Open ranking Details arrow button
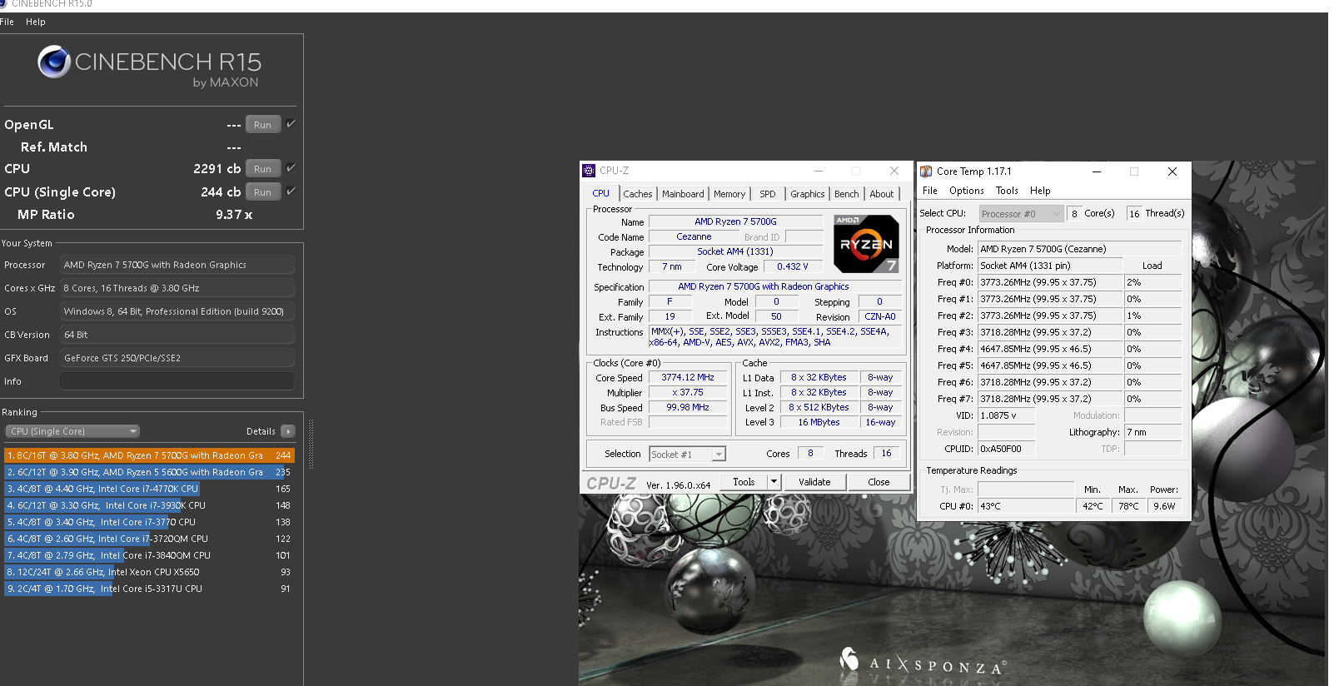 tap(288, 431)
